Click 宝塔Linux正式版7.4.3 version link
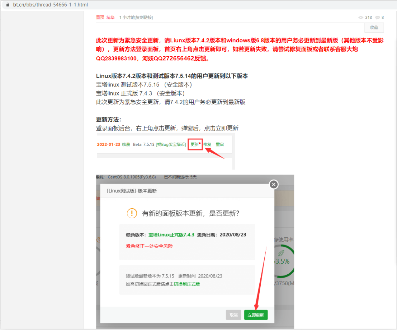 [171, 234]
